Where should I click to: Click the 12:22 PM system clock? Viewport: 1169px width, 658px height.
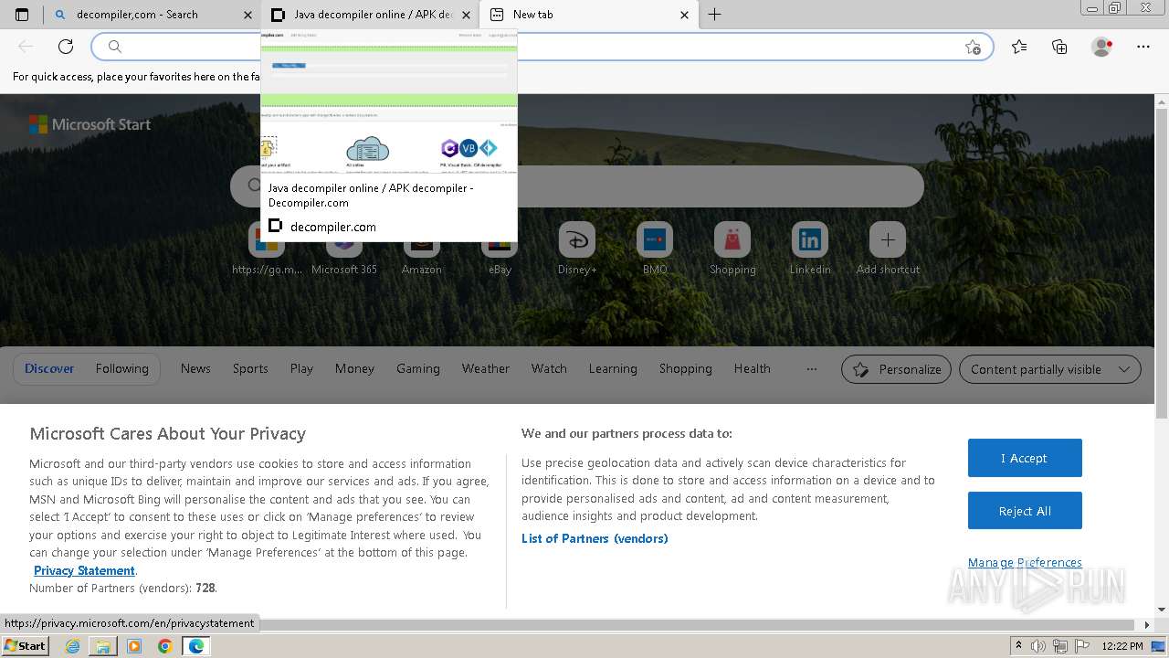1122,646
